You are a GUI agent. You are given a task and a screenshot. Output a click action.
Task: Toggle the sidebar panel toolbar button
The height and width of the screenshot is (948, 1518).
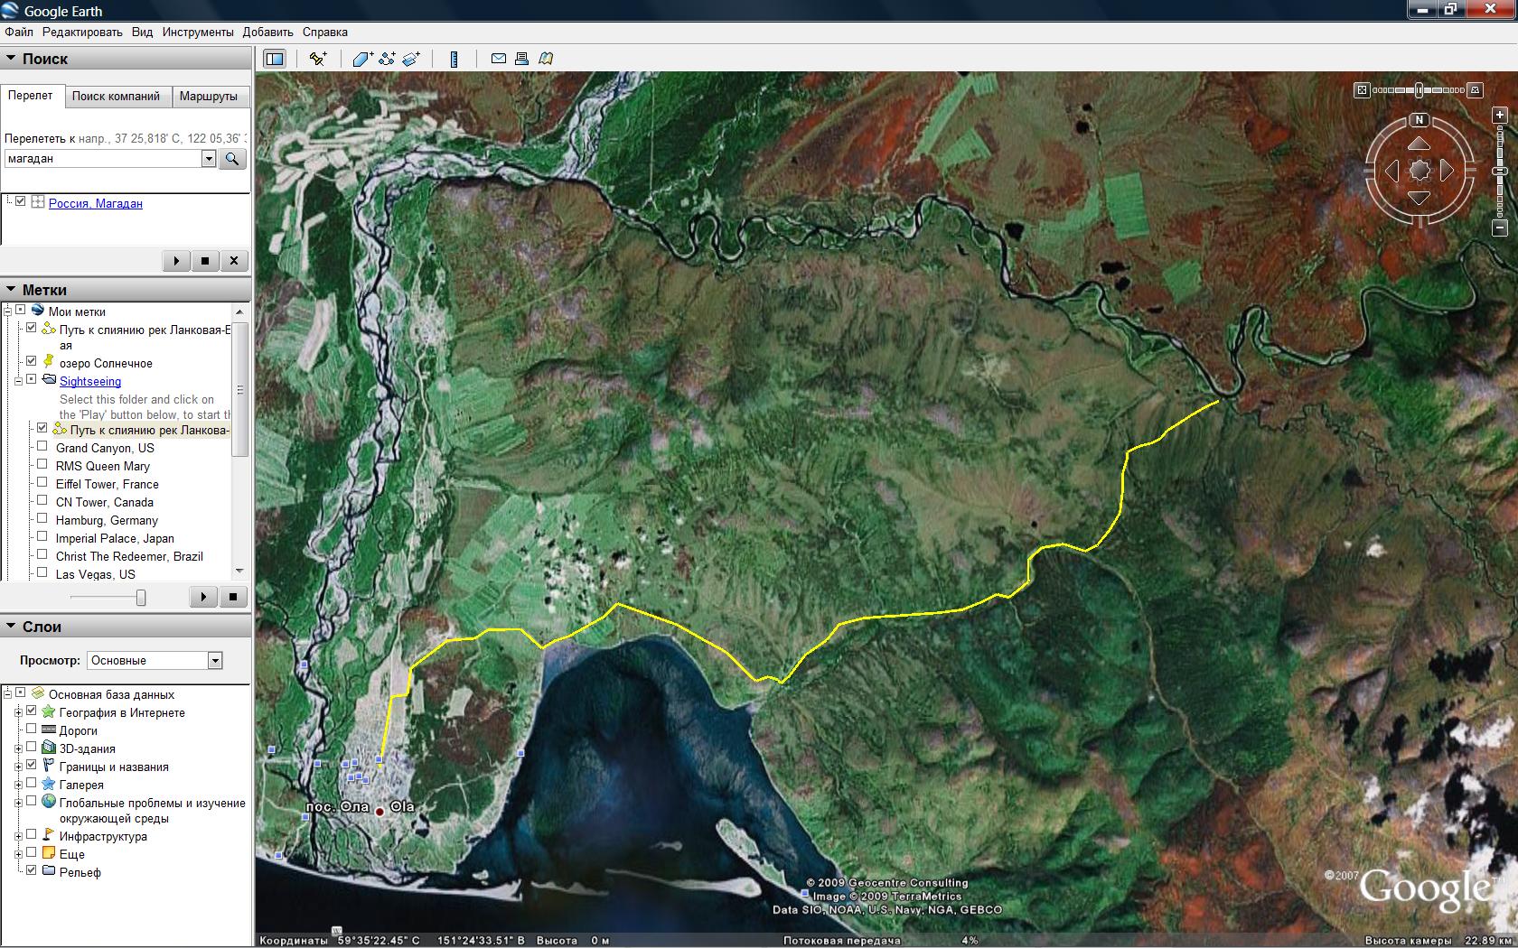(275, 59)
